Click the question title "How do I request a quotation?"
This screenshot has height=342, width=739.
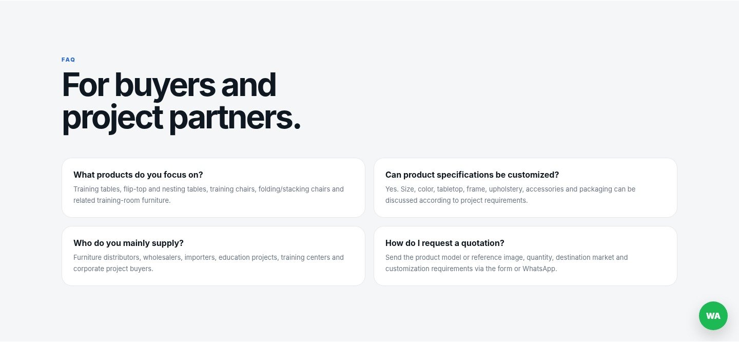pos(445,243)
